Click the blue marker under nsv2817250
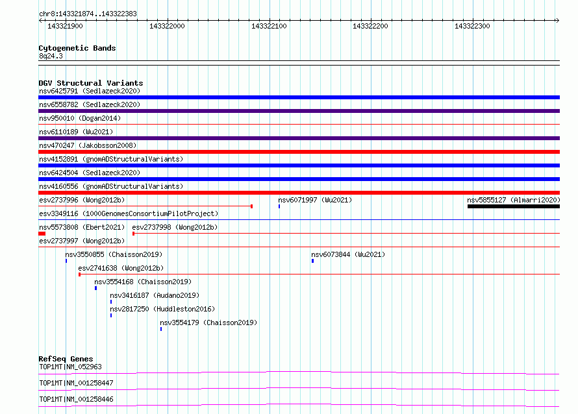The height and width of the screenshot is (414, 578). click(x=111, y=315)
